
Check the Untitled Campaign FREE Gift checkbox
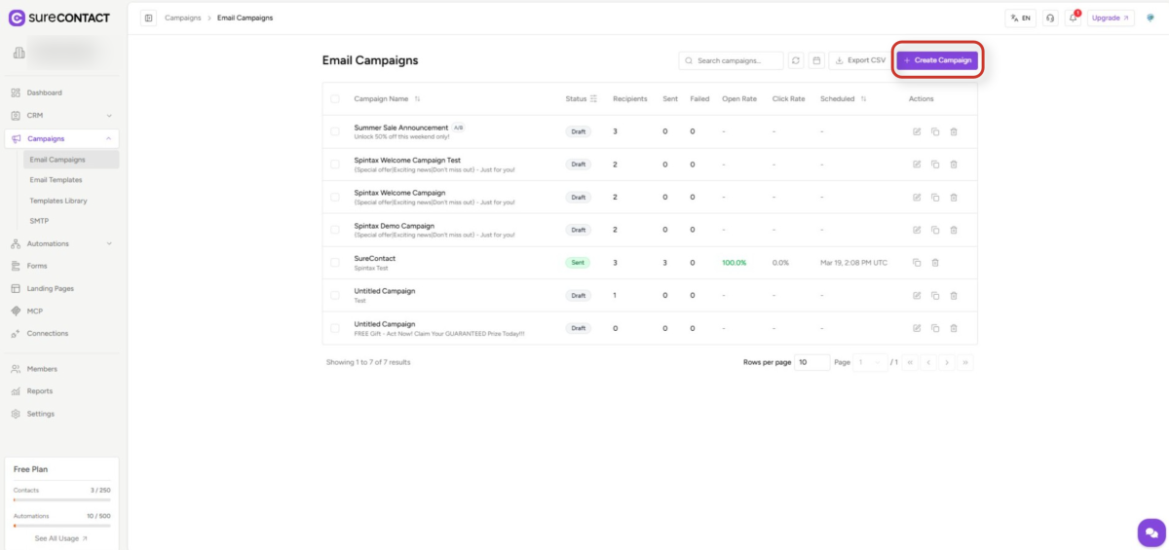[x=335, y=328]
